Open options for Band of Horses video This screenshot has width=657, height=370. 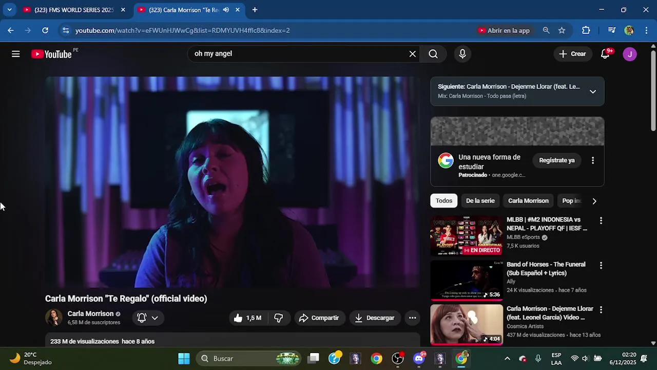pyautogui.click(x=601, y=265)
